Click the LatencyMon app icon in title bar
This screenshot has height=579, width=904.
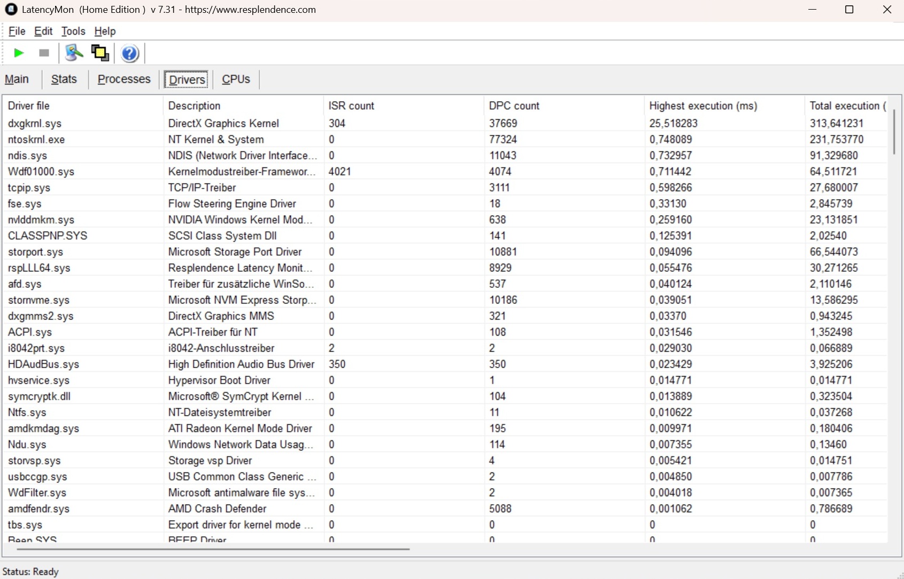(11, 10)
